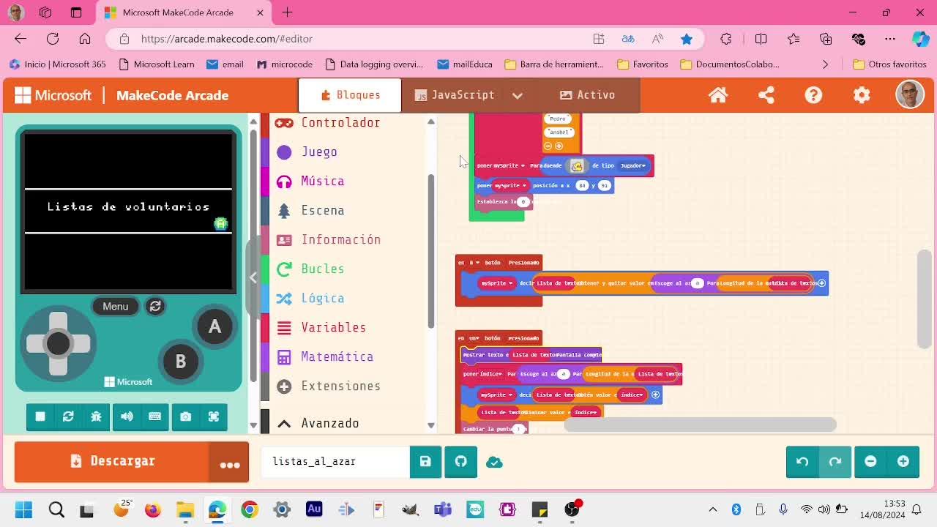The width and height of the screenshot is (937, 527).
Task: Launch simulator in full screen
Action: point(213,416)
